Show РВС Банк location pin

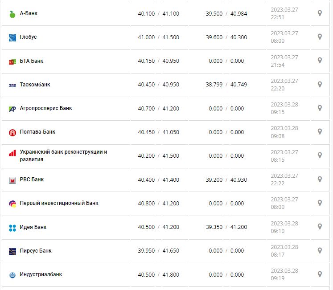(x=320, y=179)
